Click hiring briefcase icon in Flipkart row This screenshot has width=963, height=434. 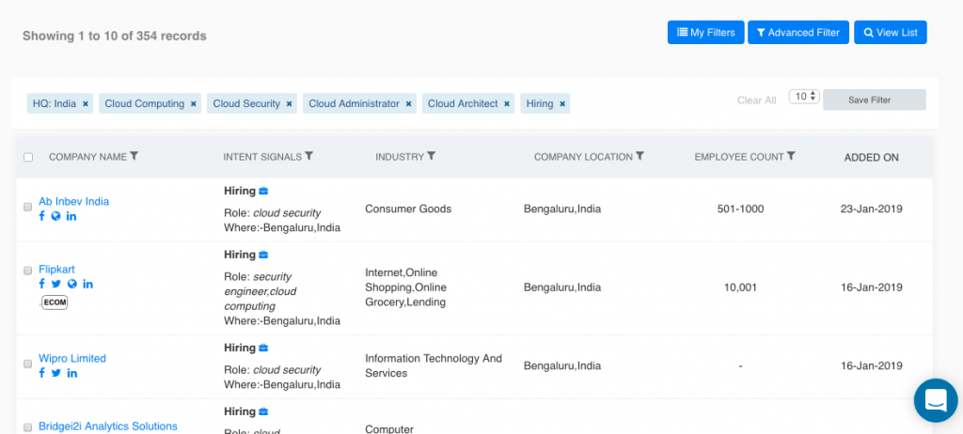pos(263,255)
